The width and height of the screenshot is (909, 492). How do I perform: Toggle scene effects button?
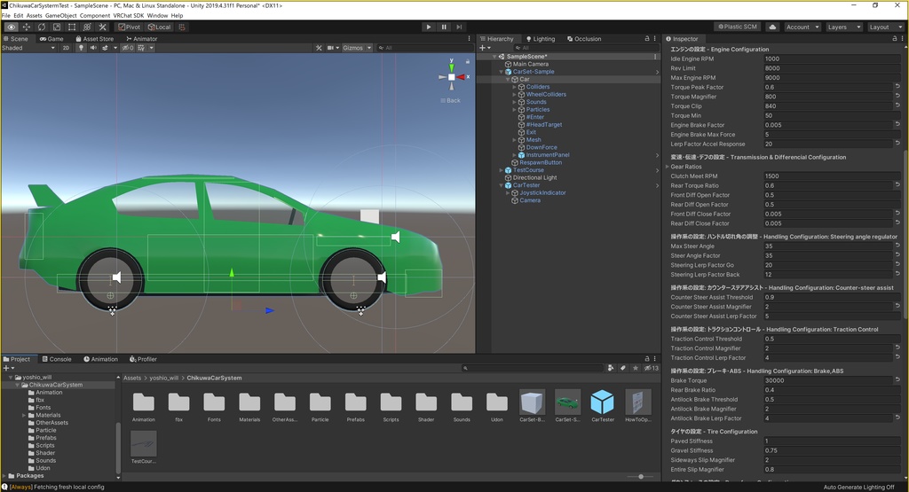pyautogui.click(x=105, y=48)
